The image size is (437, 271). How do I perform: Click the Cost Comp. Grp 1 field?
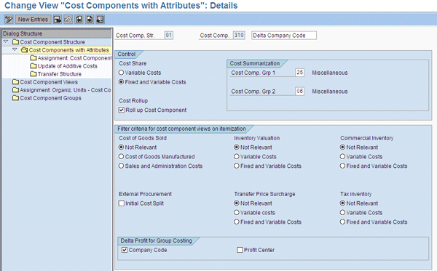[x=299, y=73]
